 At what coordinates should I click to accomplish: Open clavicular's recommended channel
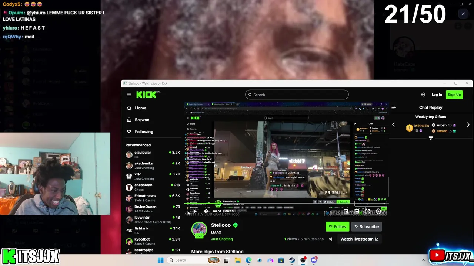153,154
